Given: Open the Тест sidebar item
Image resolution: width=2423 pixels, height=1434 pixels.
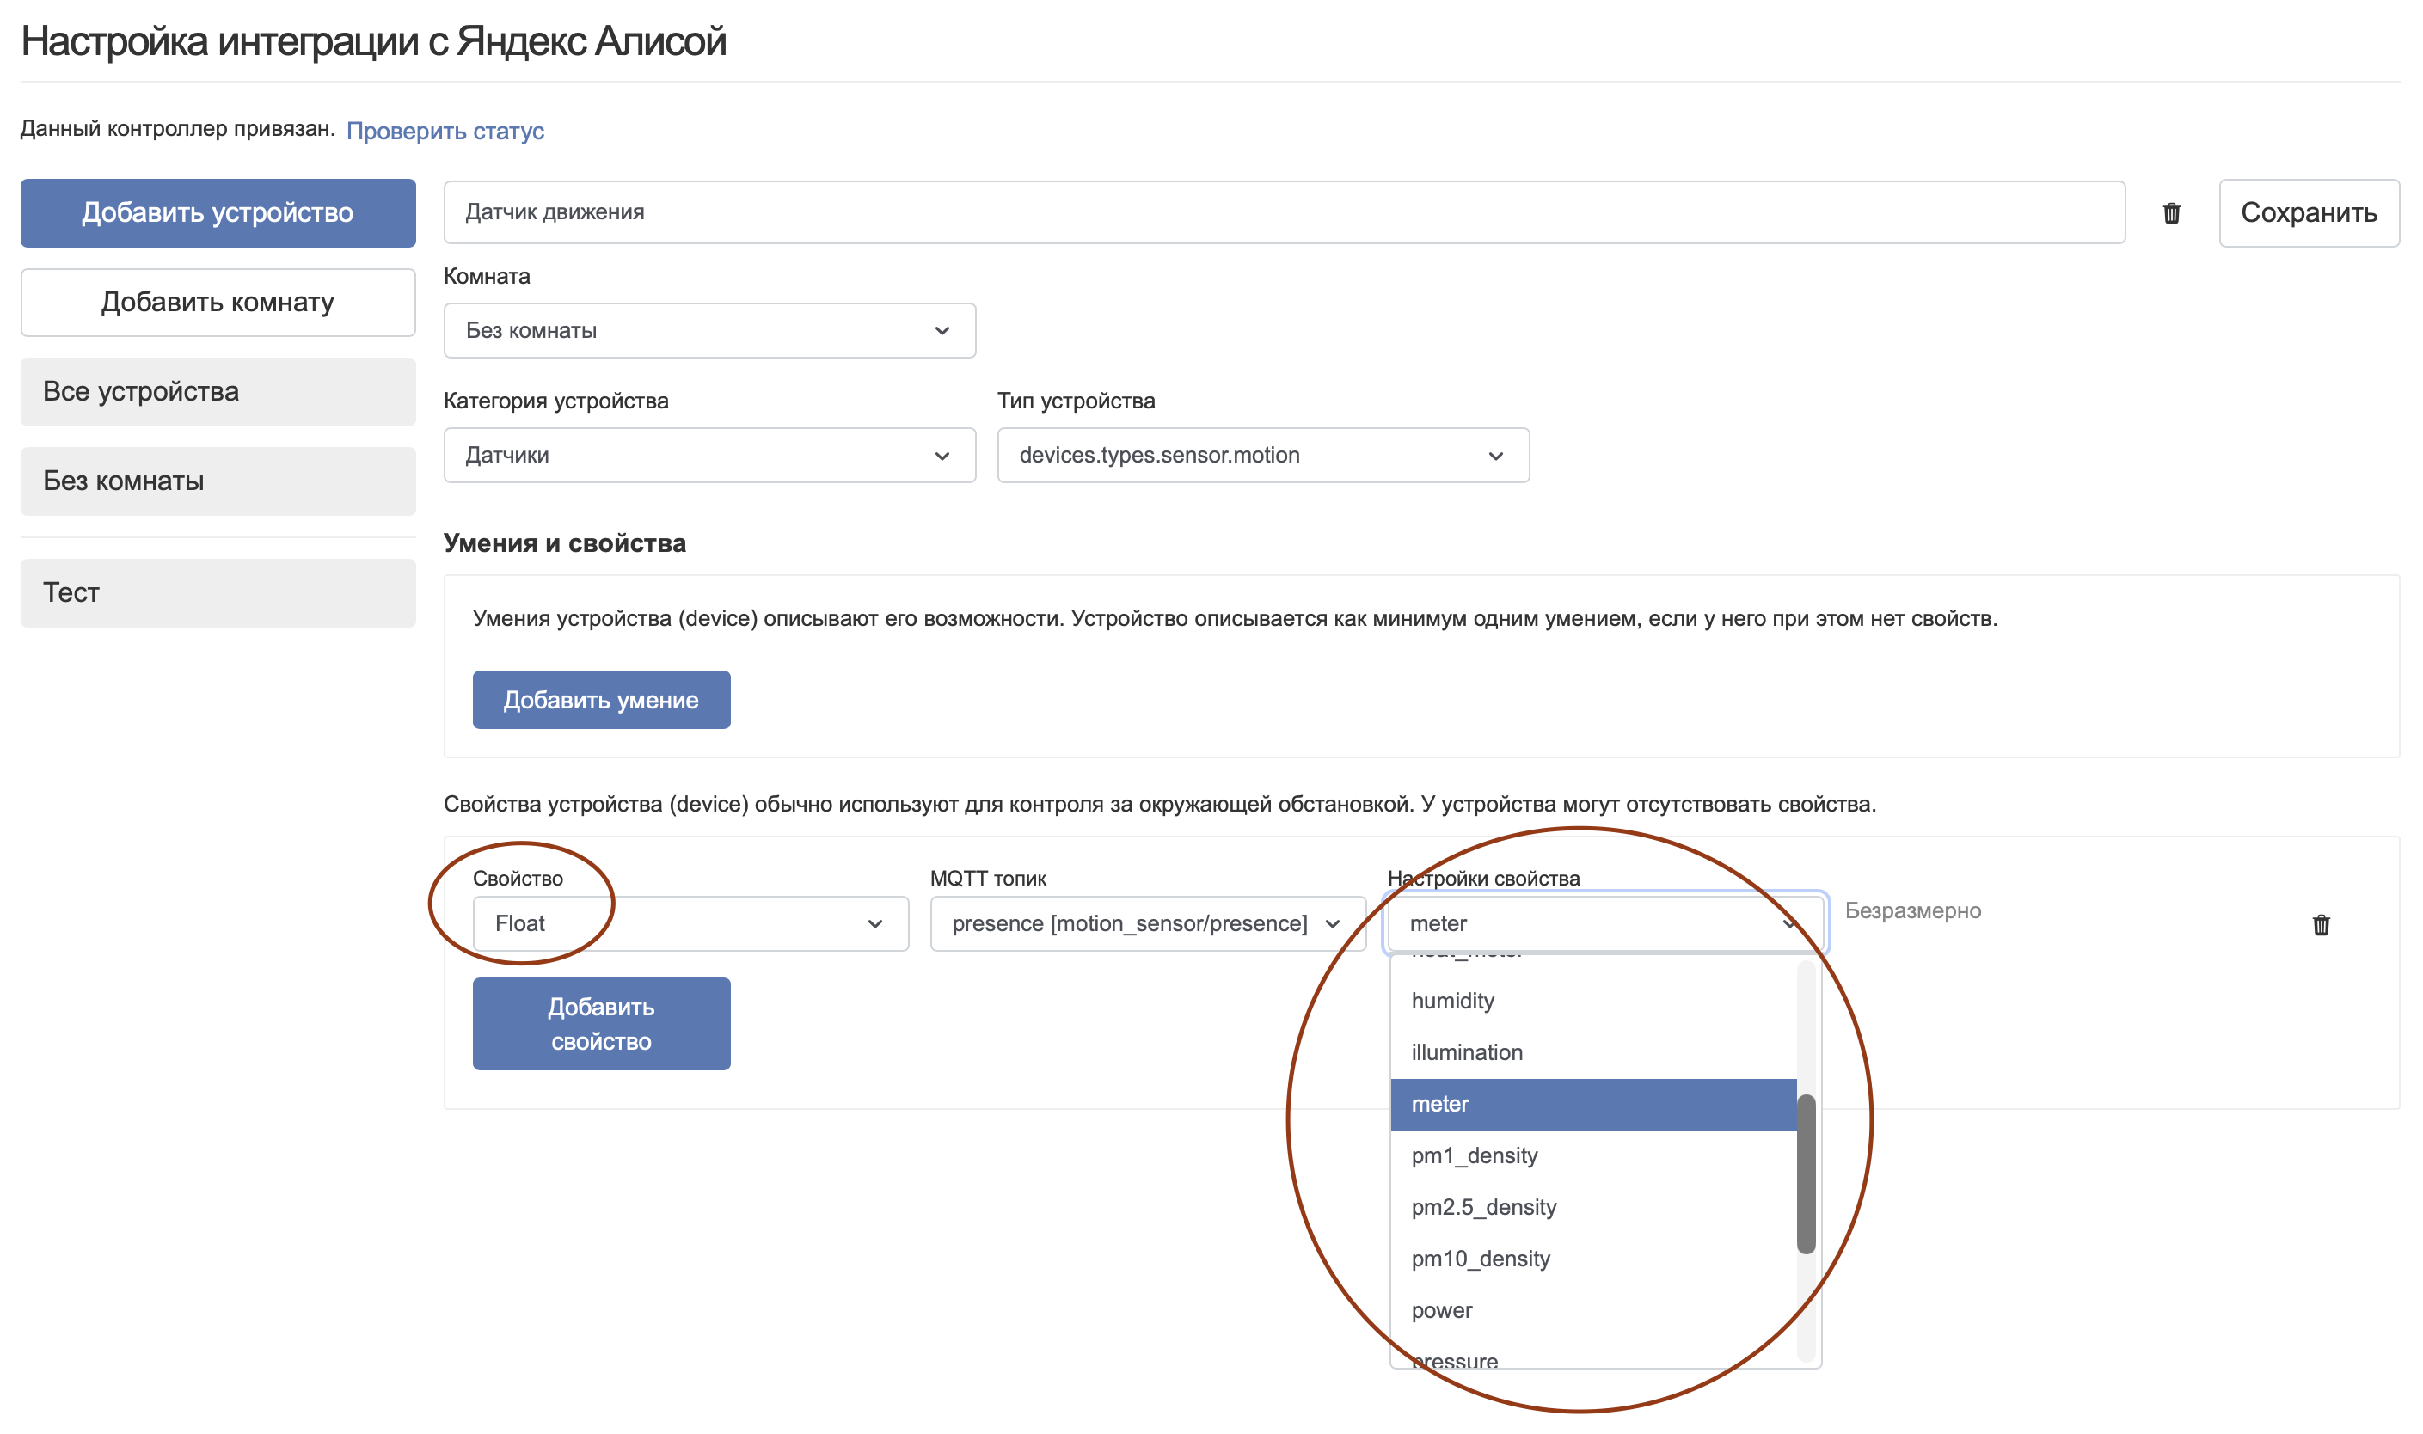Looking at the screenshot, I should [218, 592].
